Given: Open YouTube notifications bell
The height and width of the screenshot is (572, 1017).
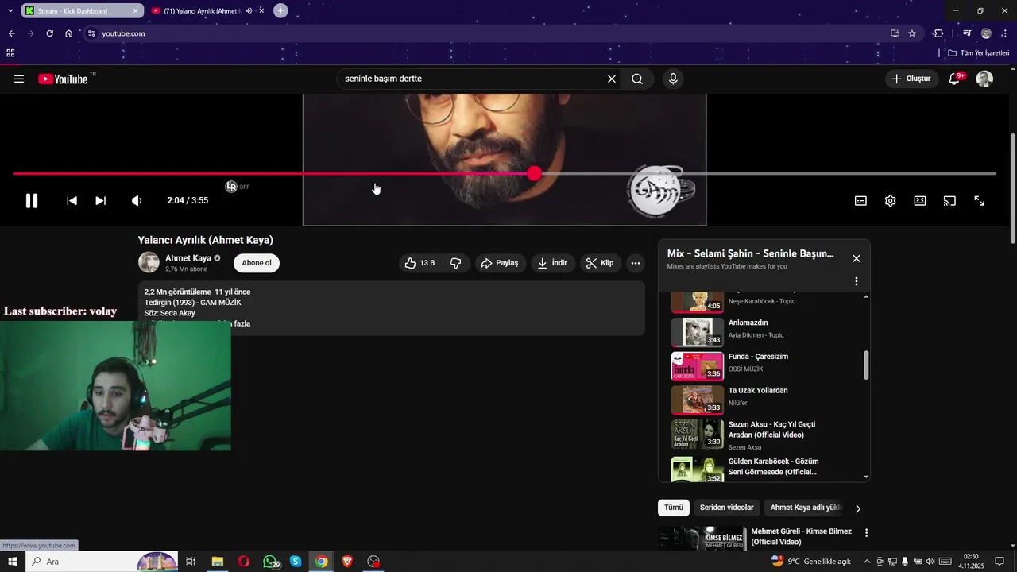Looking at the screenshot, I should [x=955, y=79].
